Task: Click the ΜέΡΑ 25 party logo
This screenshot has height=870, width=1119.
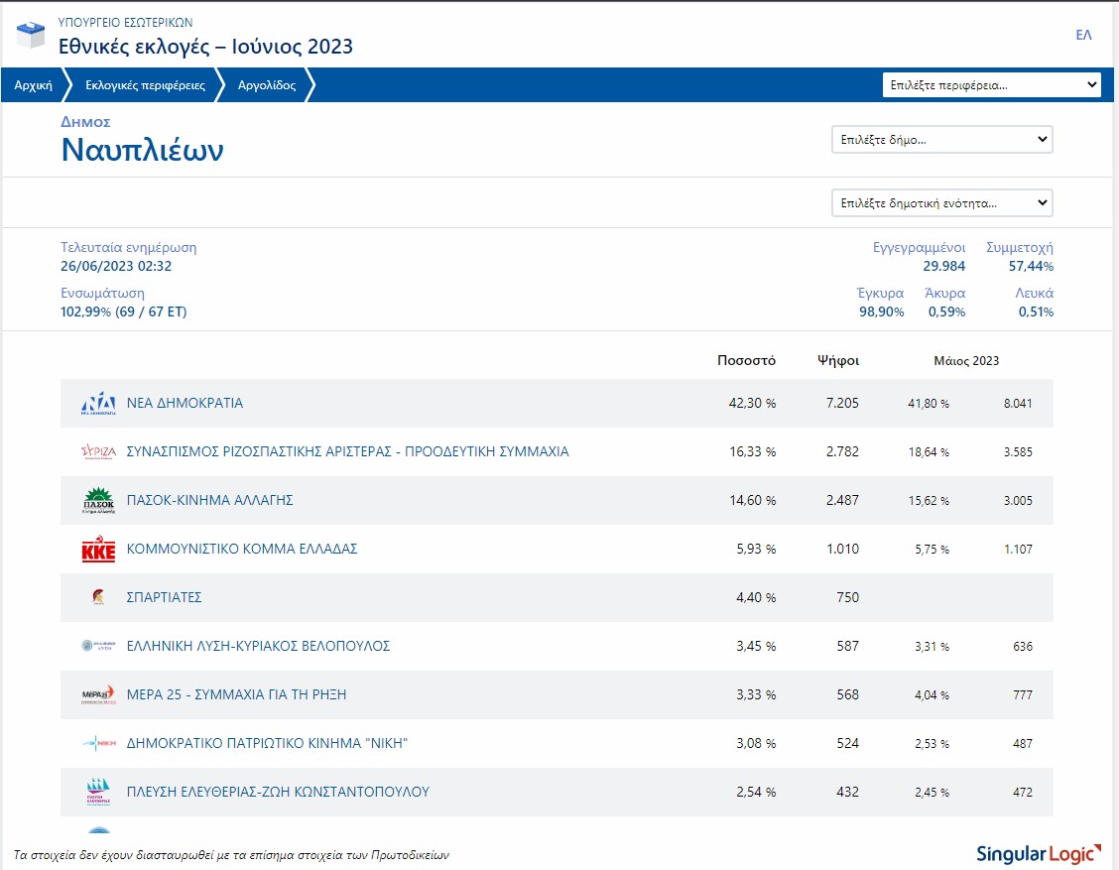Action: [x=98, y=694]
